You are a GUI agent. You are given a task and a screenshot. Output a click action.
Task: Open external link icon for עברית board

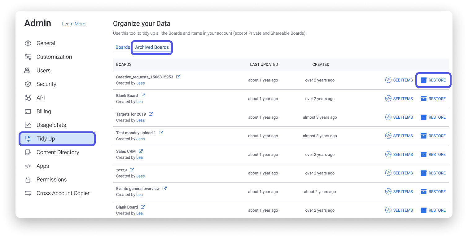click(132, 170)
